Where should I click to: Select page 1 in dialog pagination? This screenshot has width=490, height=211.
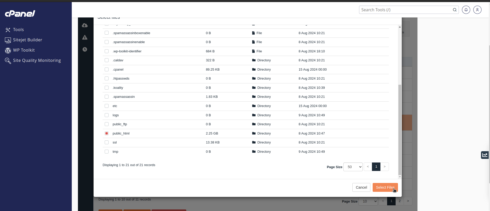coord(376,167)
